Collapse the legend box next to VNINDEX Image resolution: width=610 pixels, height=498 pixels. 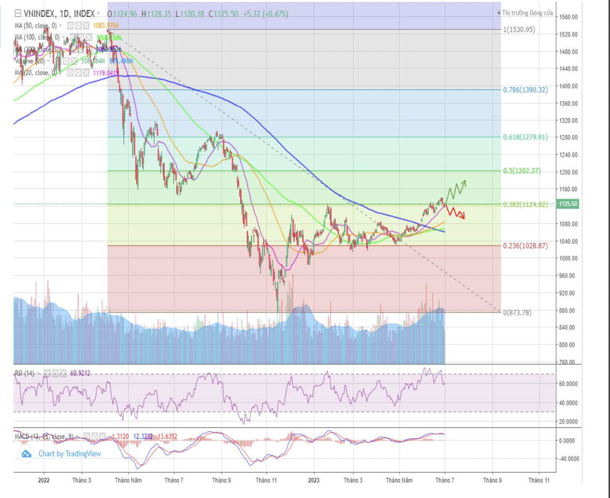tap(18, 14)
